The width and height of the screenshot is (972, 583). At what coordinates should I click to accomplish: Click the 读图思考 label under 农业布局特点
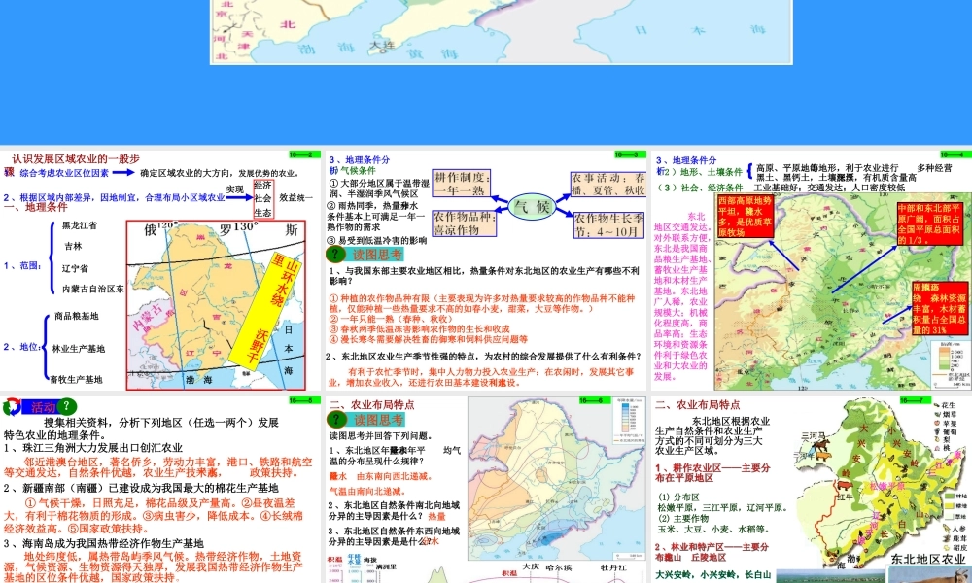click(378, 420)
